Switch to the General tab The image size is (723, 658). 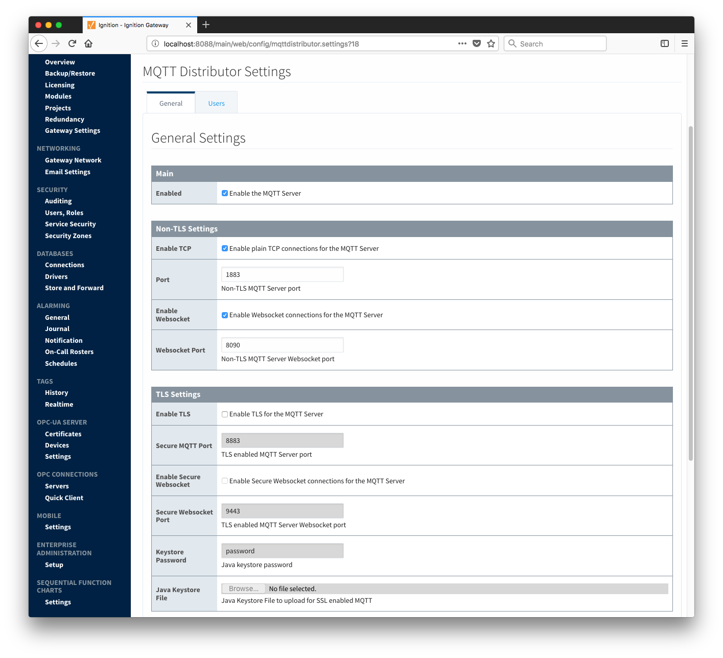pos(171,103)
